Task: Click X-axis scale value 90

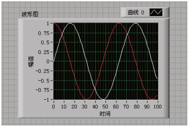Action: (147, 107)
